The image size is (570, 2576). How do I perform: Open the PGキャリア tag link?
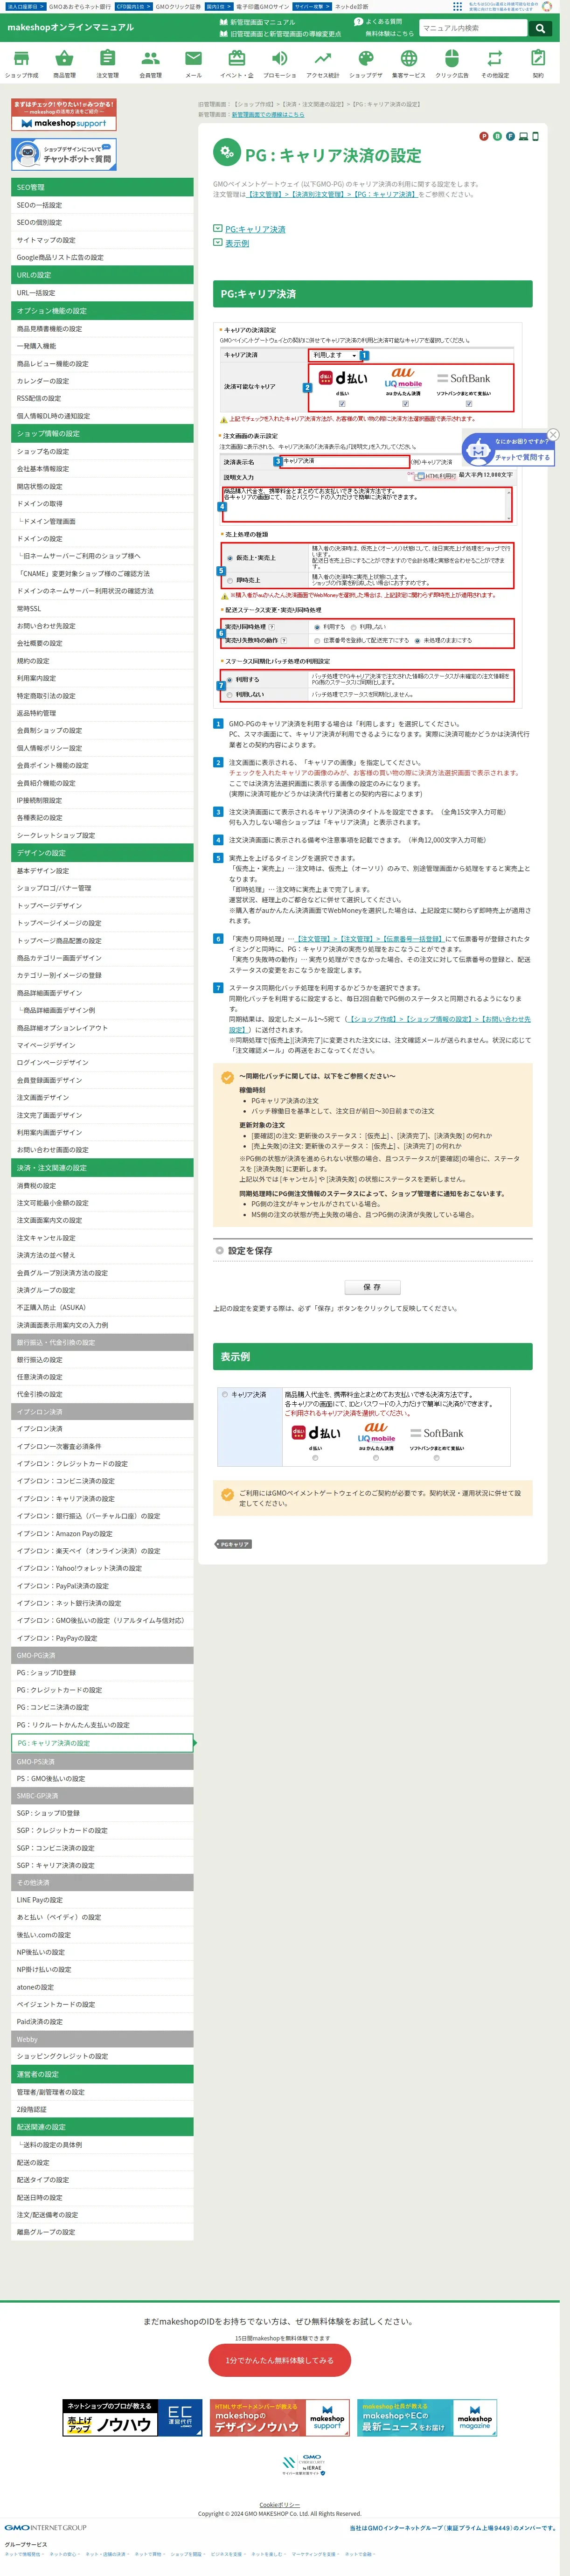(x=234, y=1545)
